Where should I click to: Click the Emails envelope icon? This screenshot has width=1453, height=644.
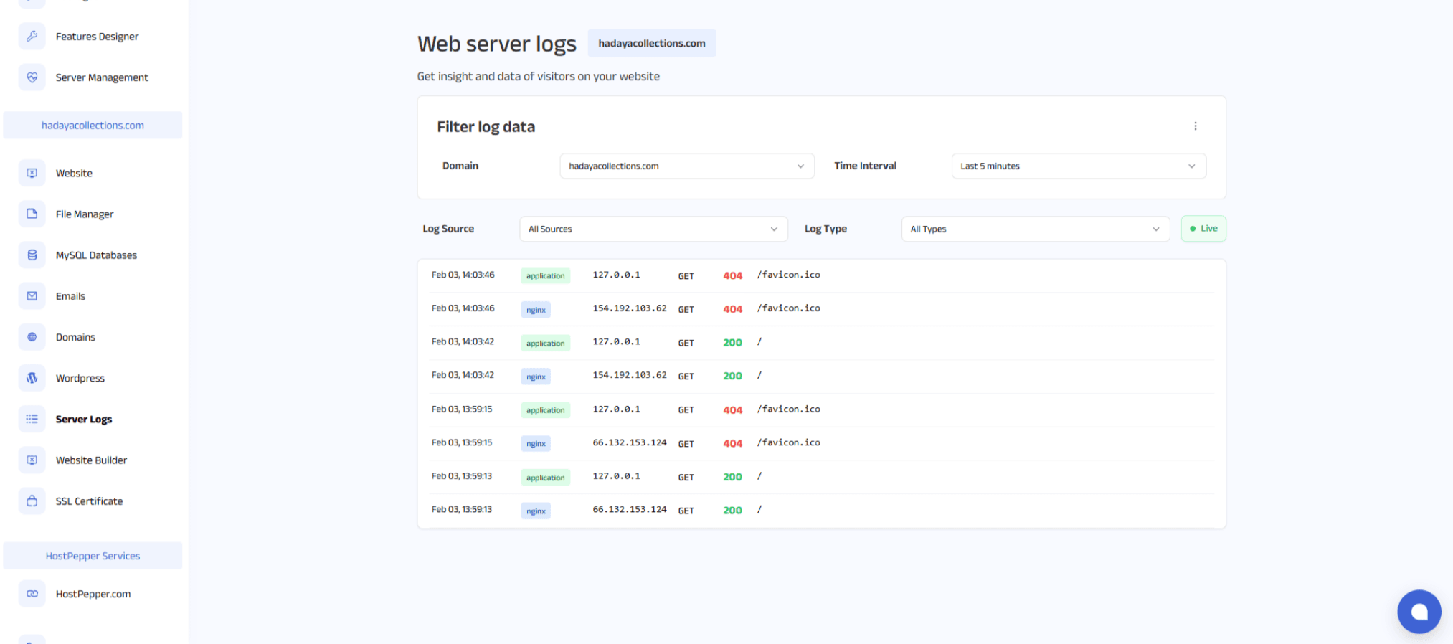click(x=32, y=296)
